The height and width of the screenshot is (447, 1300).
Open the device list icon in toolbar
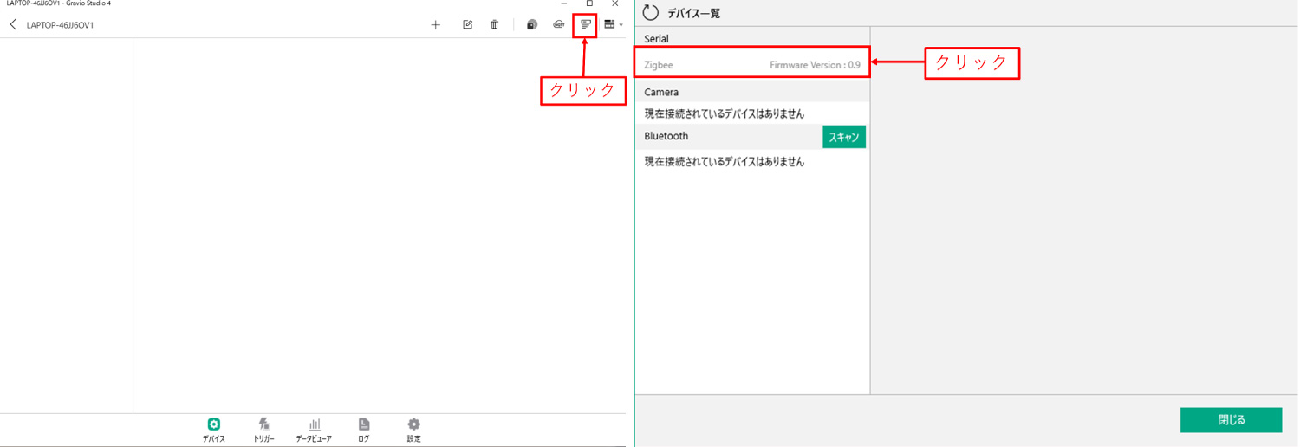586,24
